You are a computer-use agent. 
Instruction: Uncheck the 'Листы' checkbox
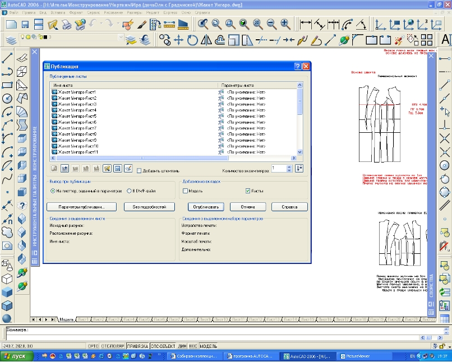point(248,191)
